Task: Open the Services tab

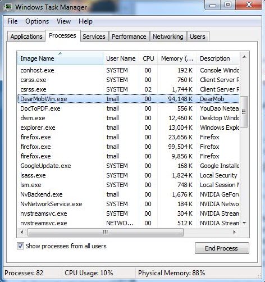Action: pos(94,37)
